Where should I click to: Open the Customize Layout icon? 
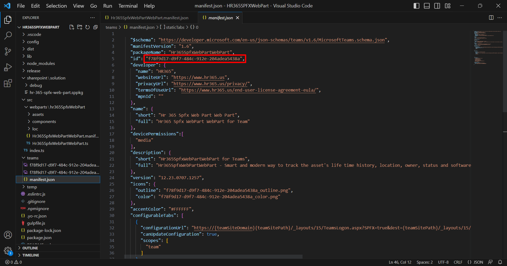[x=448, y=6]
